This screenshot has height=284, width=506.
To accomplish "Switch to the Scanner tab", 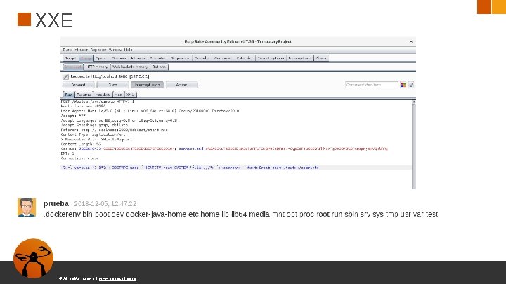I will coord(119,58).
